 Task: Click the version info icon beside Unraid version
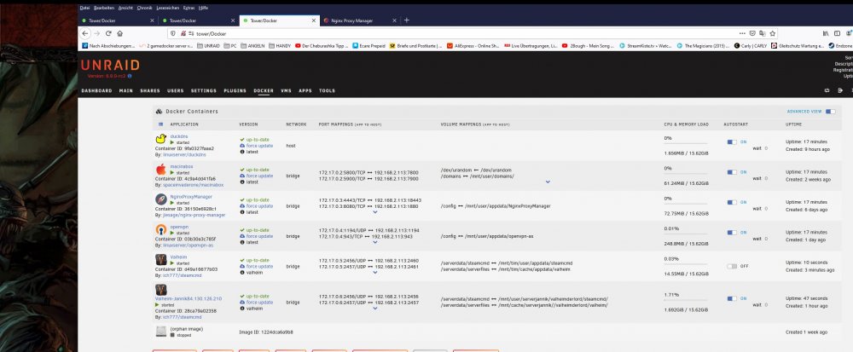click(129, 76)
